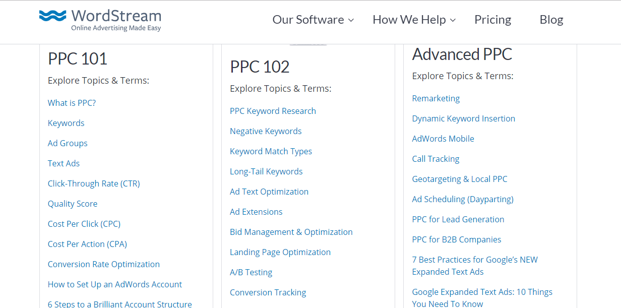This screenshot has width=621, height=308.
Task: Open the Blog menu item
Action: [x=551, y=20]
